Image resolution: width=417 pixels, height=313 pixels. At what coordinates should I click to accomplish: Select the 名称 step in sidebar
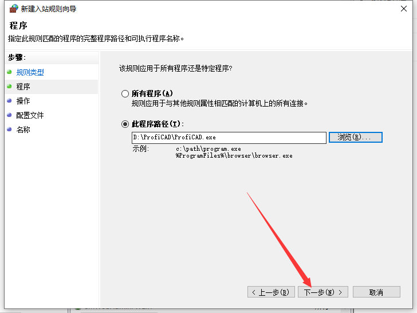[x=23, y=130]
